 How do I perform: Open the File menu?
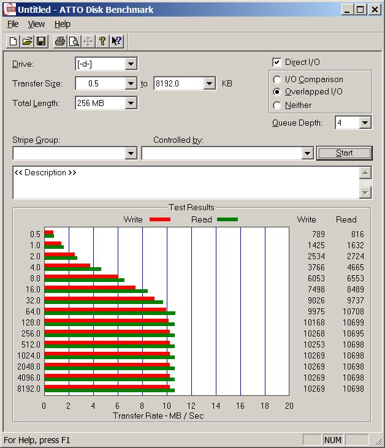pyautogui.click(x=13, y=24)
